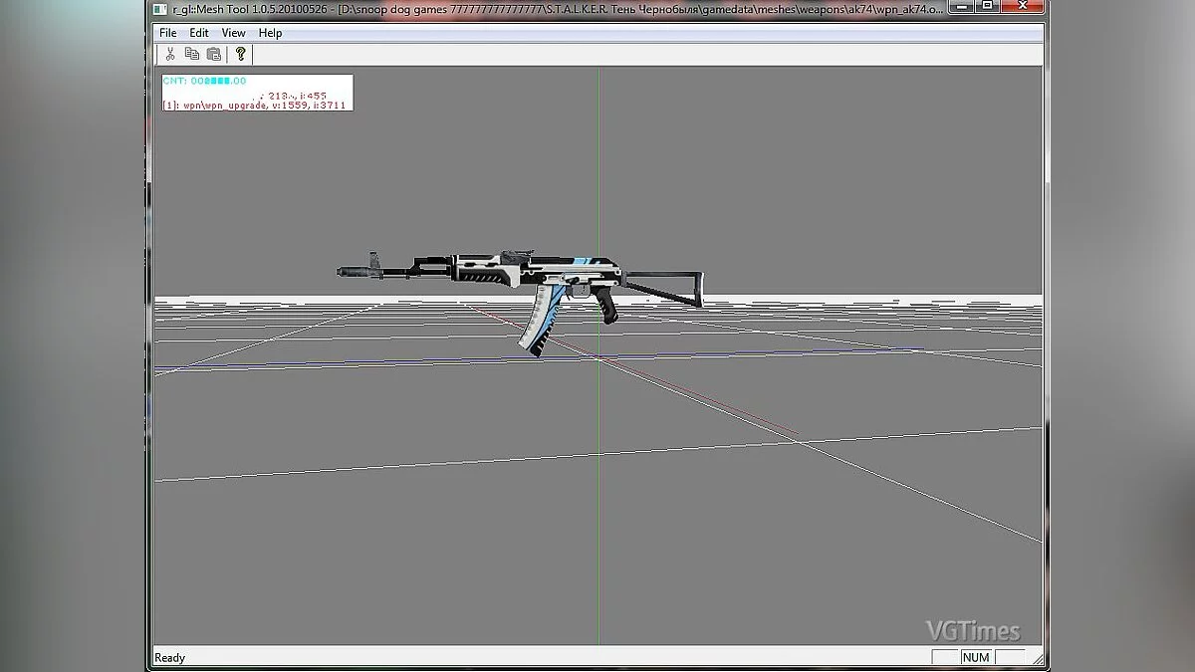The width and height of the screenshot is (1195, 672).
Task: Click the Cut scissors icon in toolbar
Action: [x=170, y=54]
